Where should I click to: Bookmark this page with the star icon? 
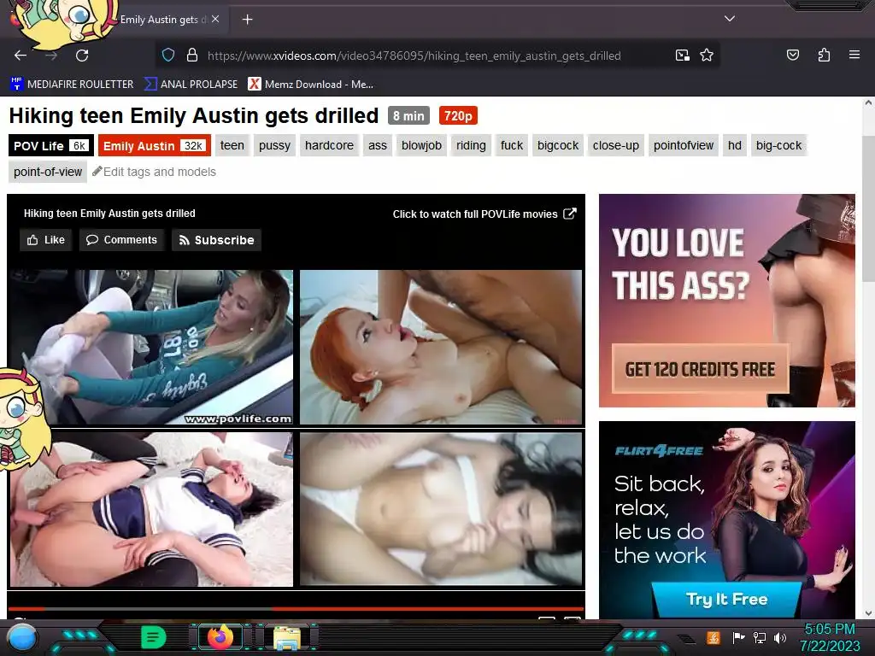707,56
